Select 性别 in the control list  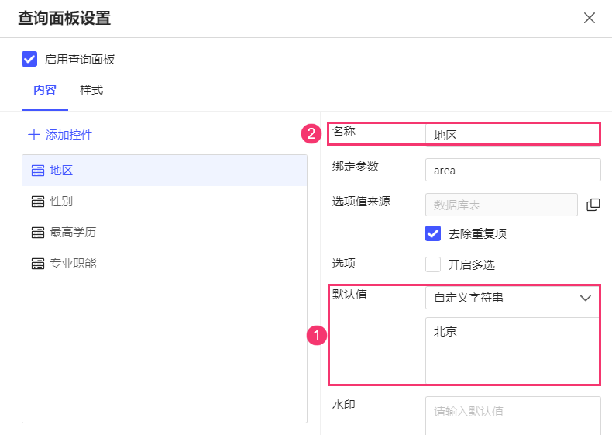click(x=62, y=202)
